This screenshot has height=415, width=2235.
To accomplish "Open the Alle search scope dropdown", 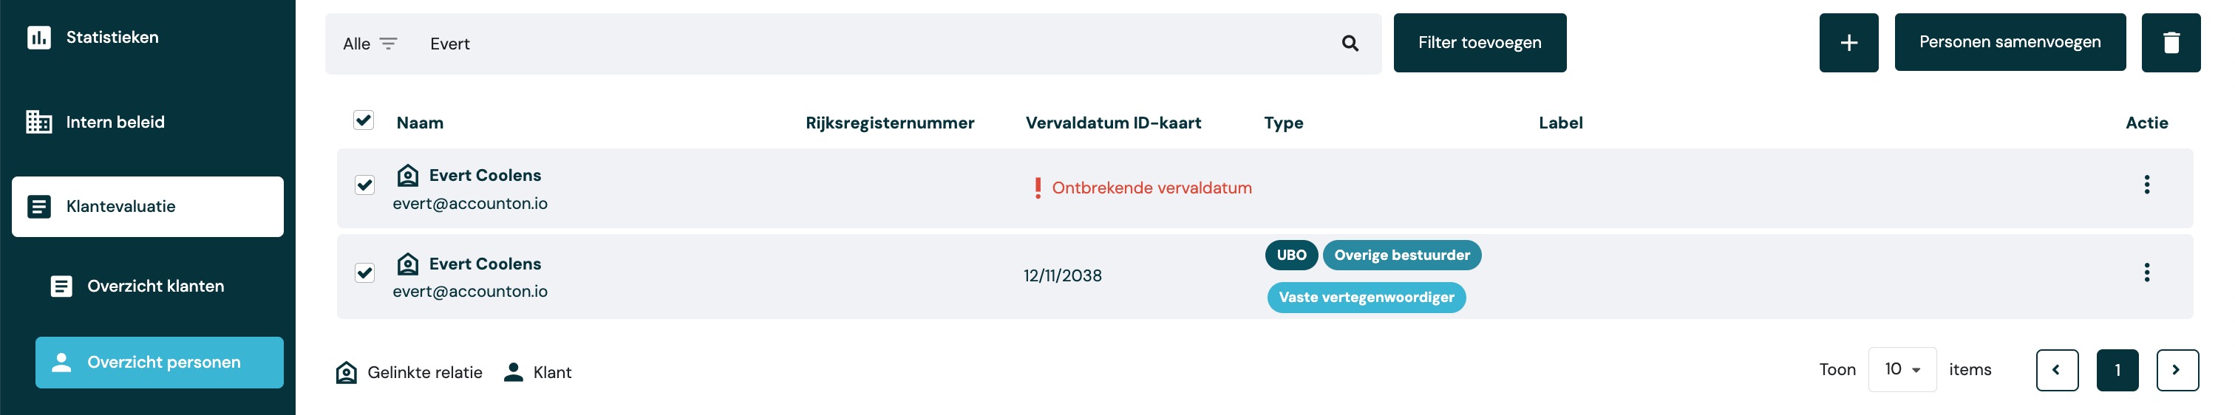I will click(356, 44).
